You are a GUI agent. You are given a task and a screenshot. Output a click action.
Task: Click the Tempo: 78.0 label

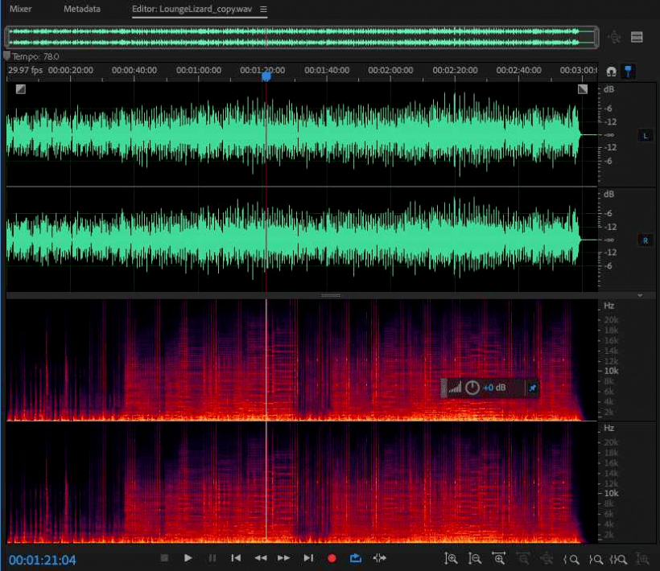pos(35,56)
